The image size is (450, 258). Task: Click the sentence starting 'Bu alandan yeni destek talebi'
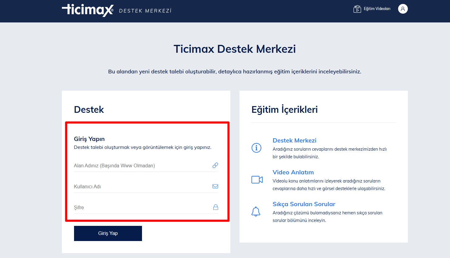235,72
